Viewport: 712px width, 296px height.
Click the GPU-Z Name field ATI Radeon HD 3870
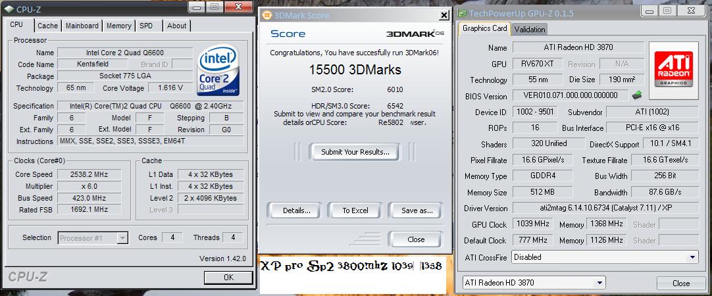pyautogui.click(x=578, y=47)
